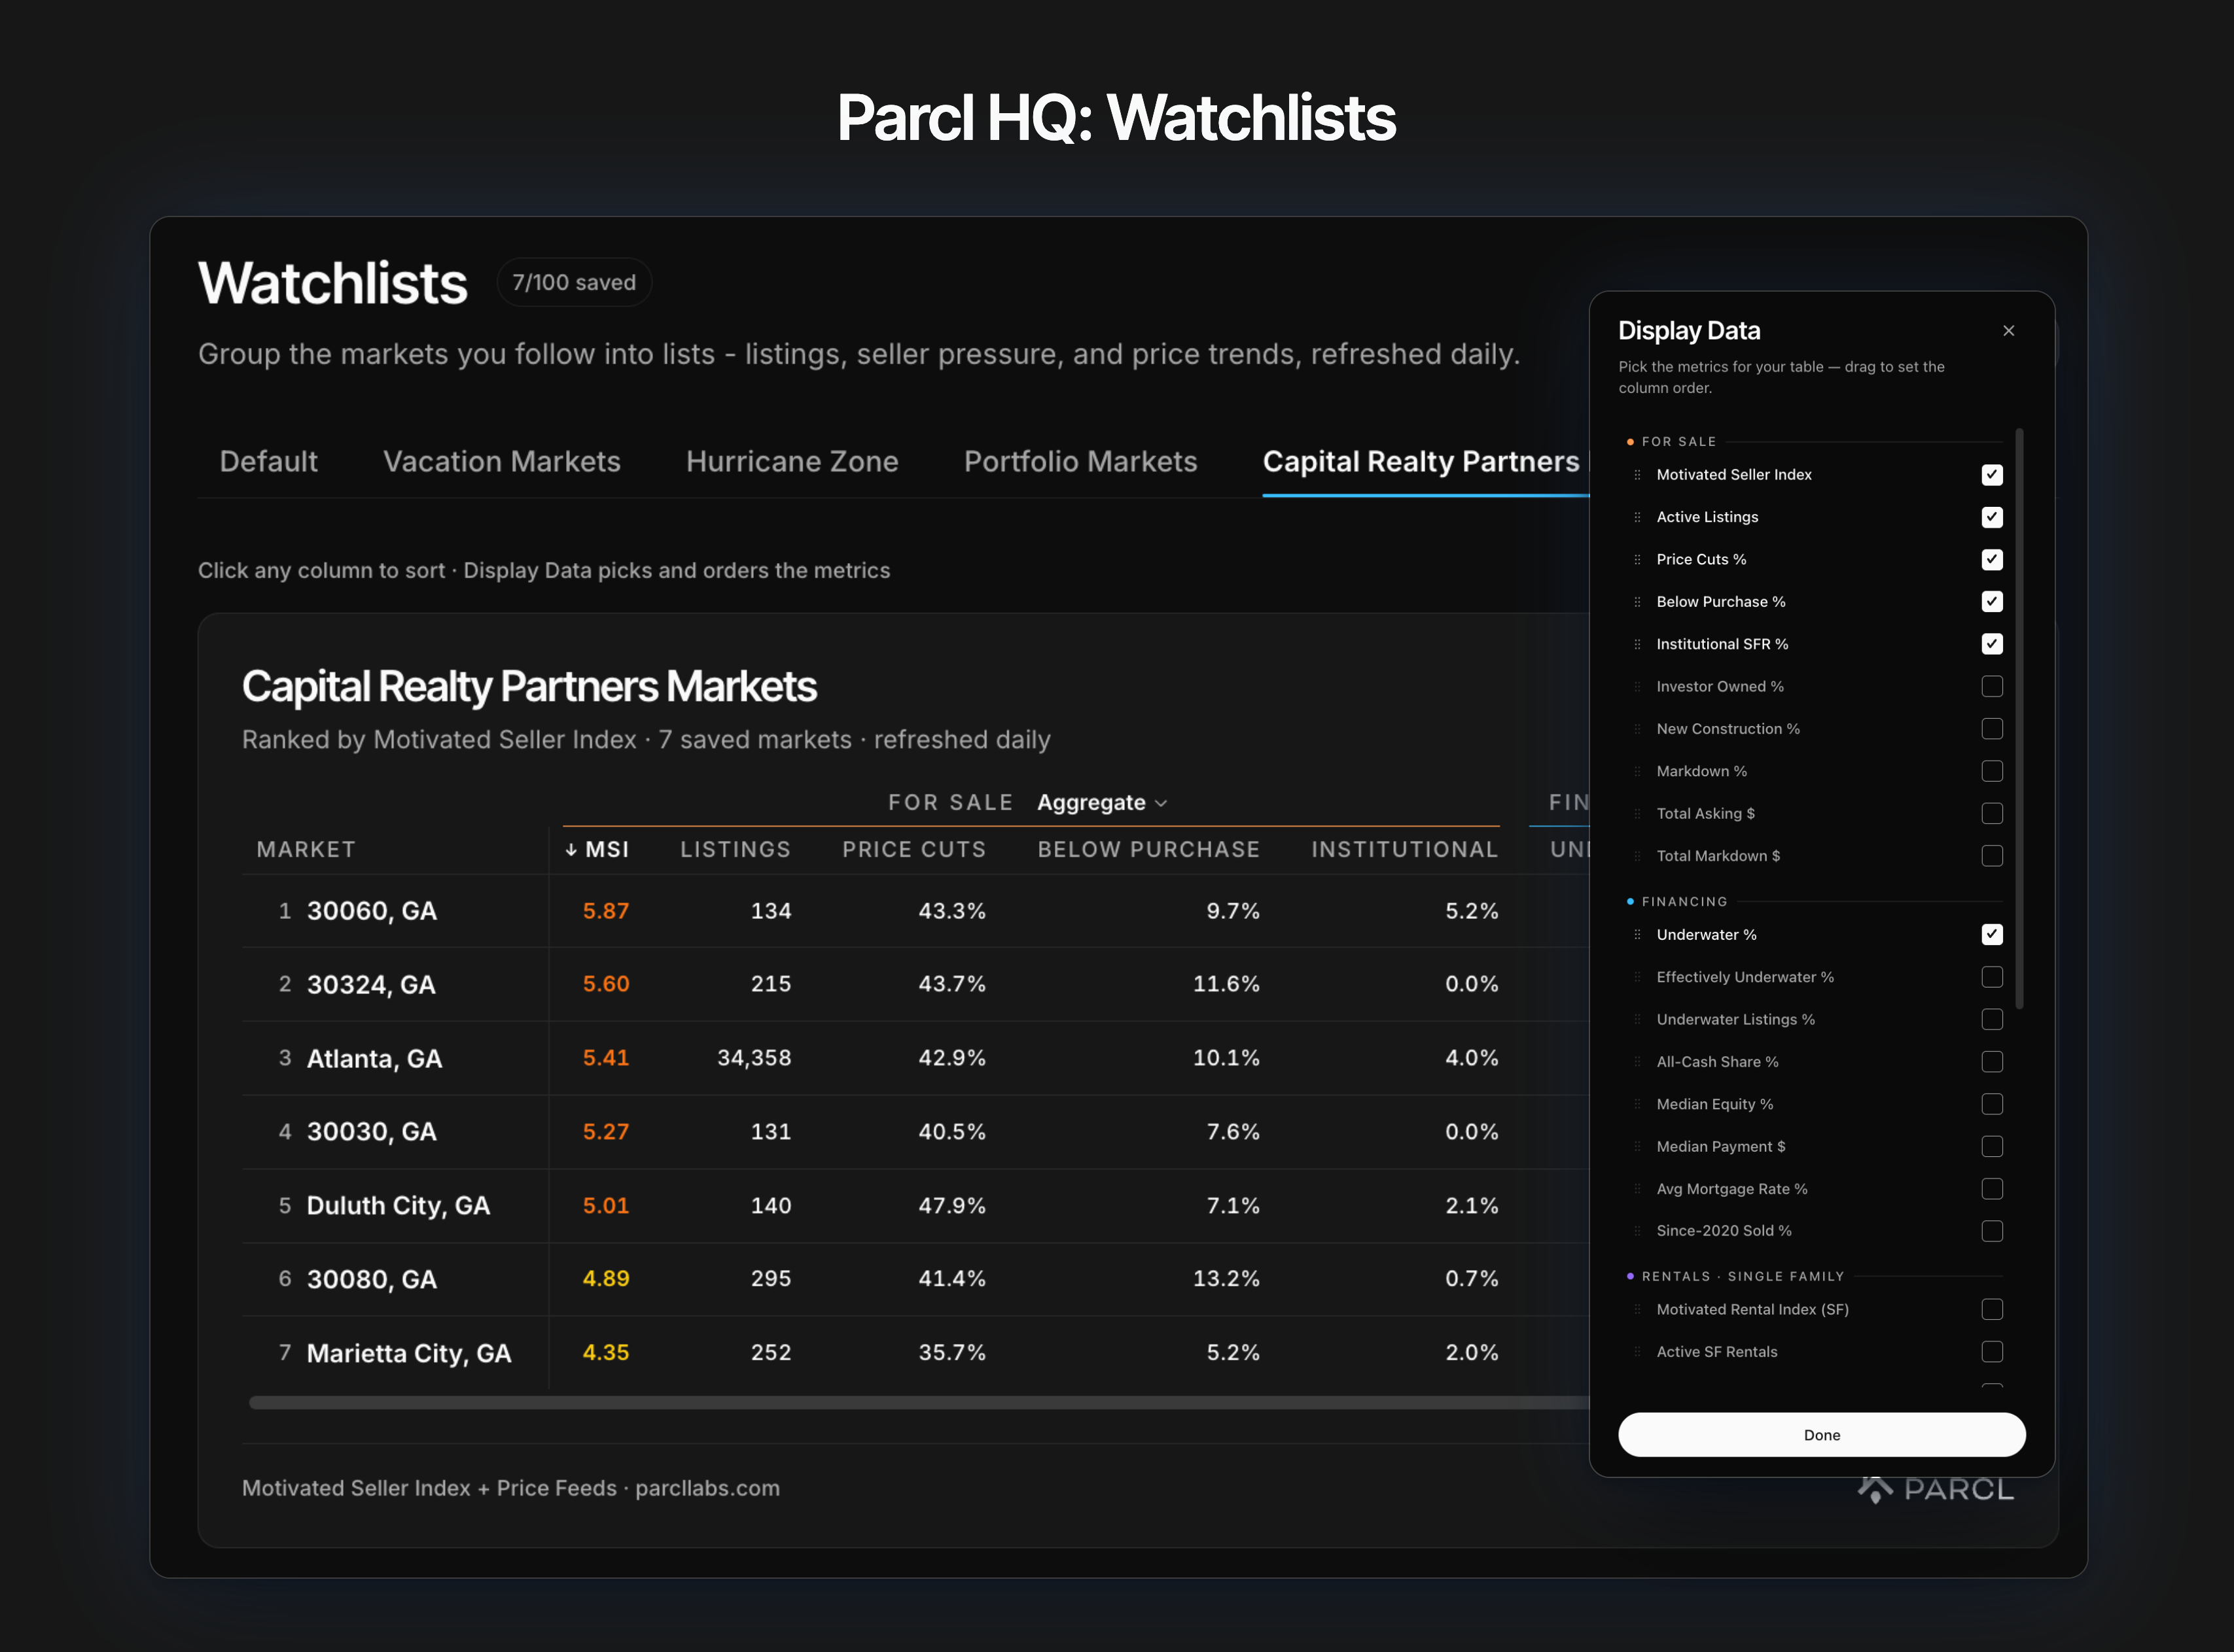Grab the Underwater % drag handle
This screenshot has width=2234, height=1652.
click(1637, 935)
